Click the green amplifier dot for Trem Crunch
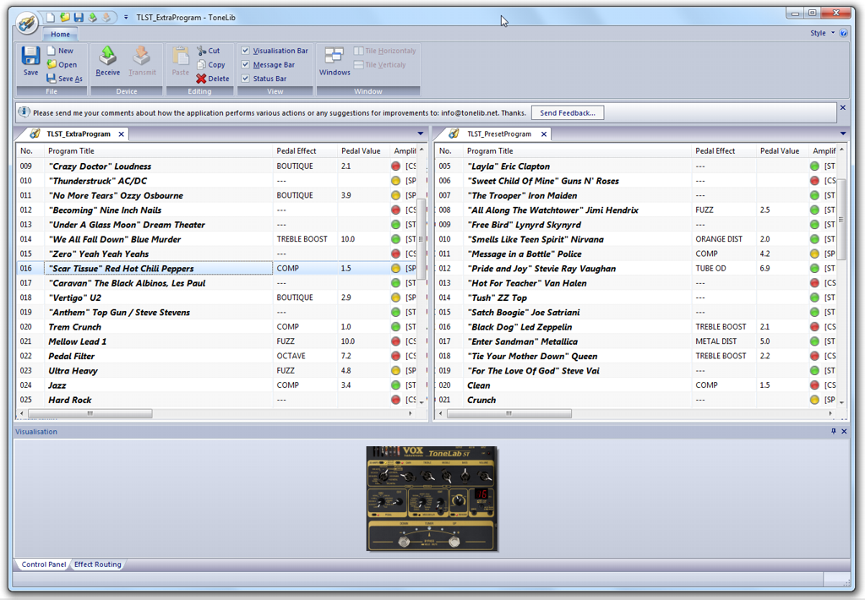This screenshot has height=600, width=865. coord(395,327)
